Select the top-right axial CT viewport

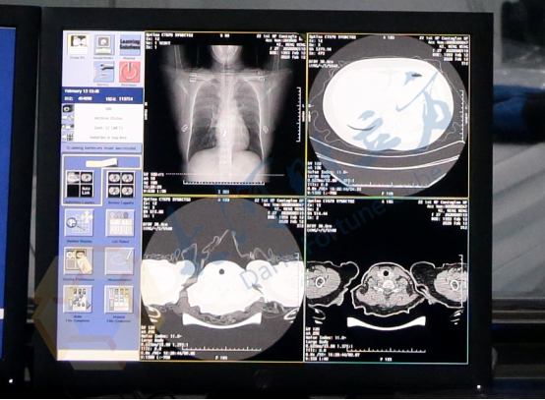(388, 115)
